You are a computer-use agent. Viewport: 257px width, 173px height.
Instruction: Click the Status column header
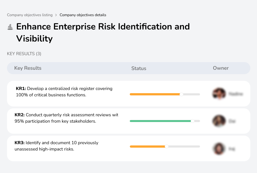[139, 68]
